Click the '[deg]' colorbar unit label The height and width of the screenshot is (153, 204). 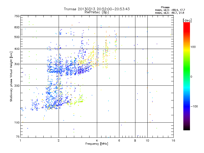[187, 20]
